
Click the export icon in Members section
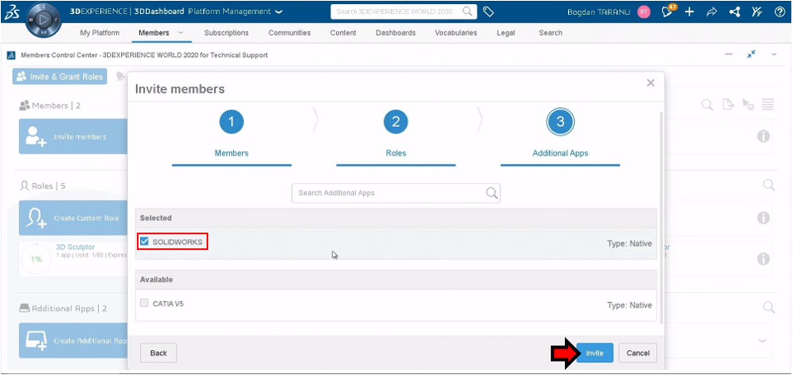coord(728,105)
